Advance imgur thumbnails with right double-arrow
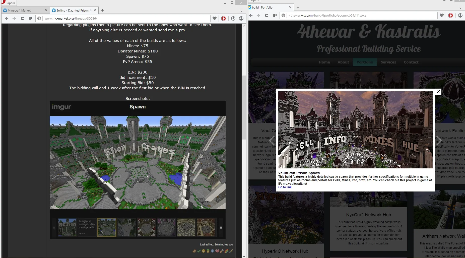Screen dimensions: 465x258 pyautogui.click(x=221, y=228)
